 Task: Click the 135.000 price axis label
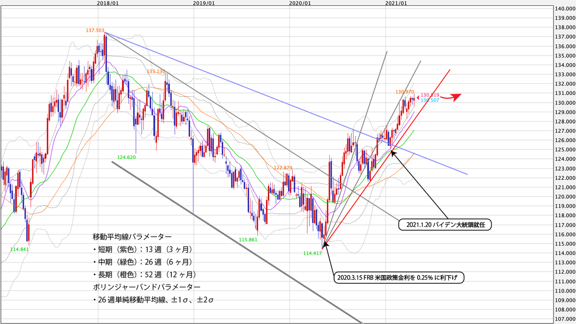[565, 56]
